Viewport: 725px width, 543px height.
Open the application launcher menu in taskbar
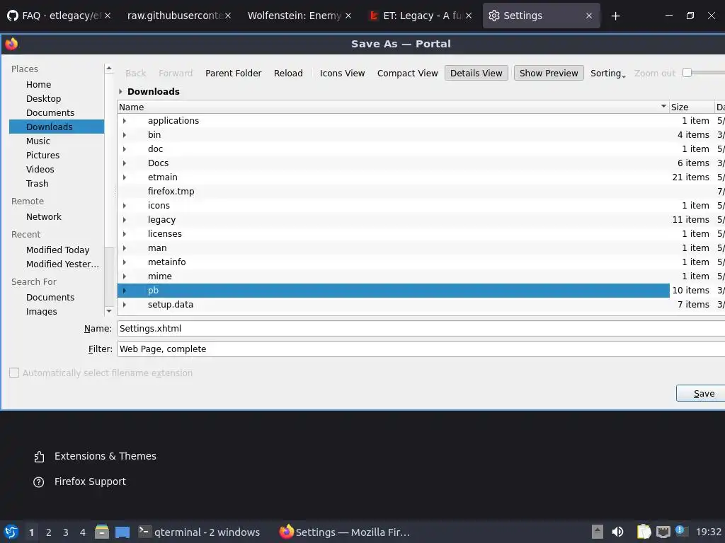11,532
